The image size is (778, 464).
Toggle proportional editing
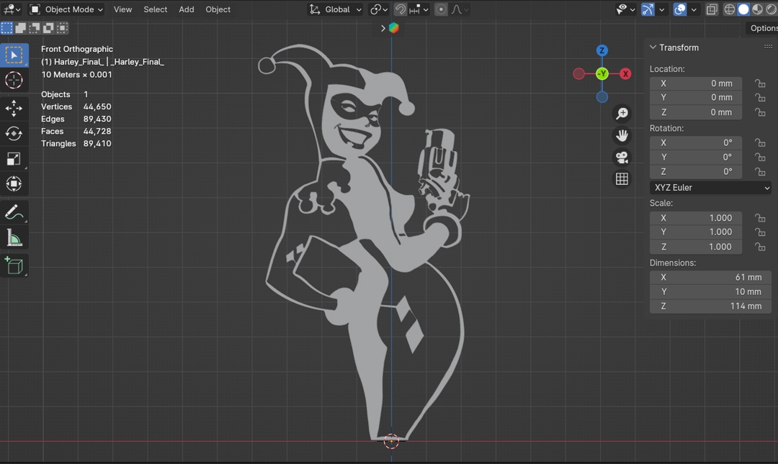pyautogui.click(x=439, y=9)
